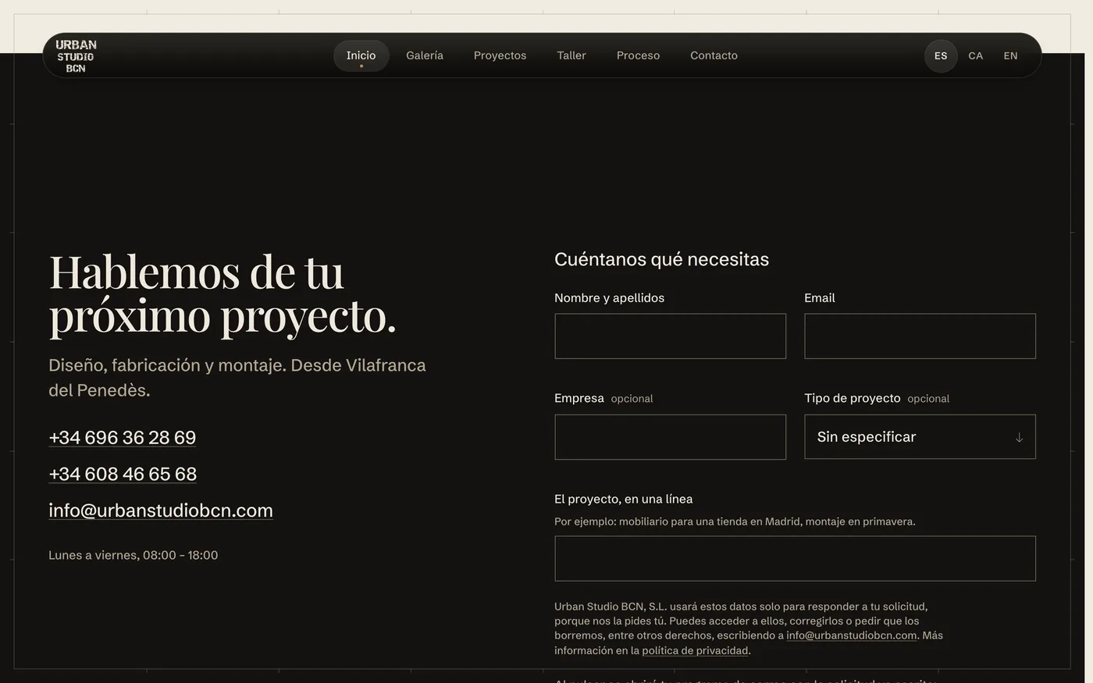Click the example hint about tienda en Madrid

pos(735,521)
